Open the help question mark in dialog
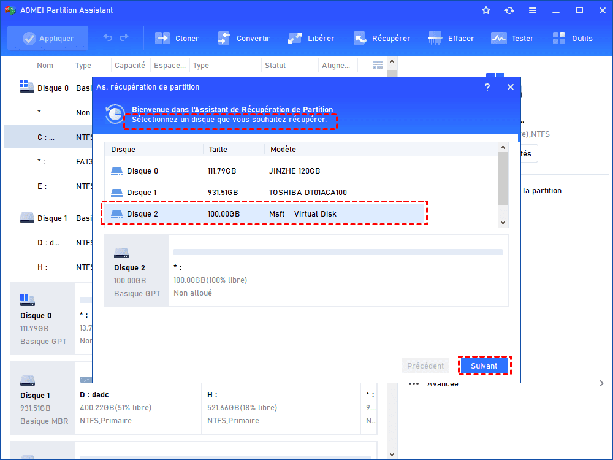 pyautogui.click(x=487, y=87)
